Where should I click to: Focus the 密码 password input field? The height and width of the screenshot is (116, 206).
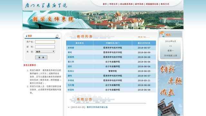point(45,47)
